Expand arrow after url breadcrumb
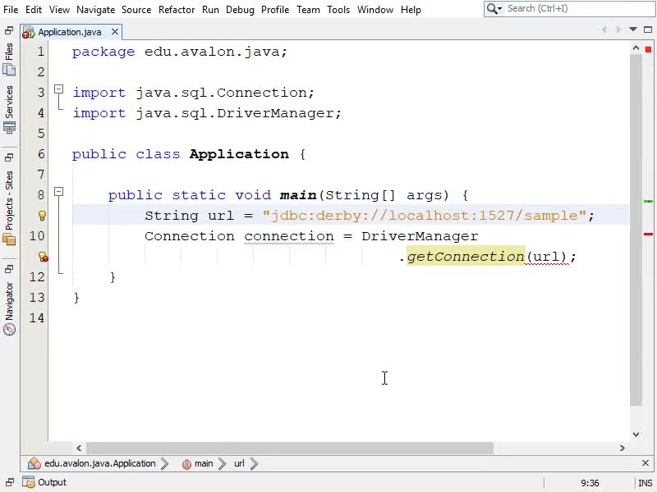 click(x=254, y=463)
